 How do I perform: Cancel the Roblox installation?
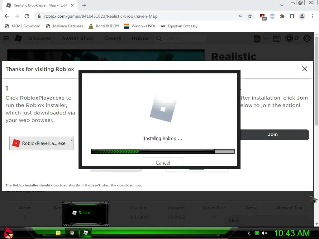163,162
